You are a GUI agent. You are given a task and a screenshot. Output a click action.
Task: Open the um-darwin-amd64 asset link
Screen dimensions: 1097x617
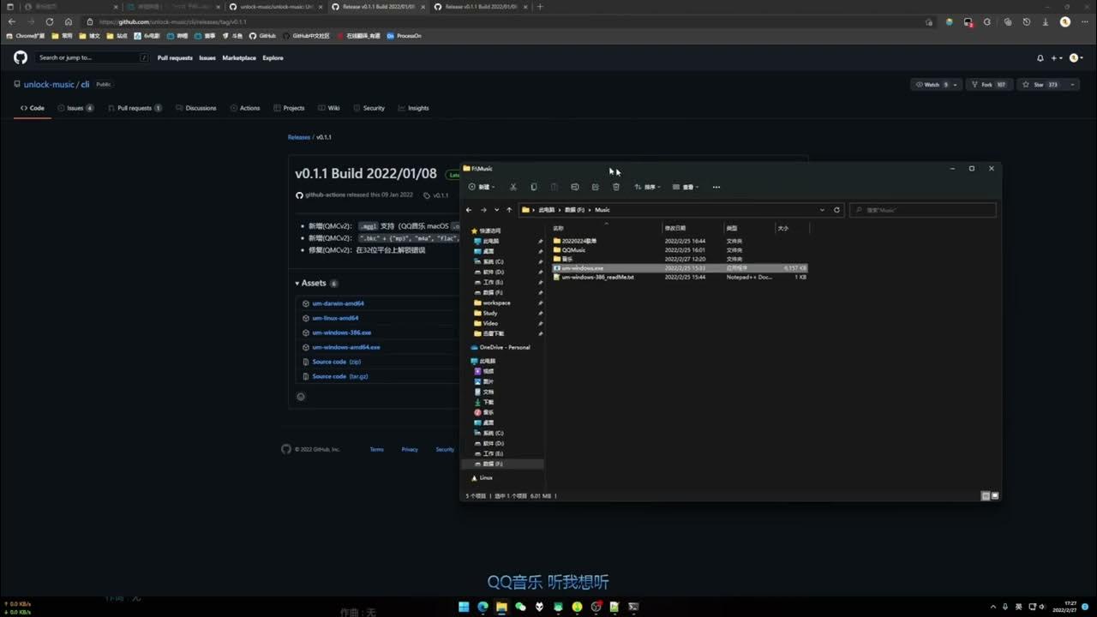[x=338, y=303]
